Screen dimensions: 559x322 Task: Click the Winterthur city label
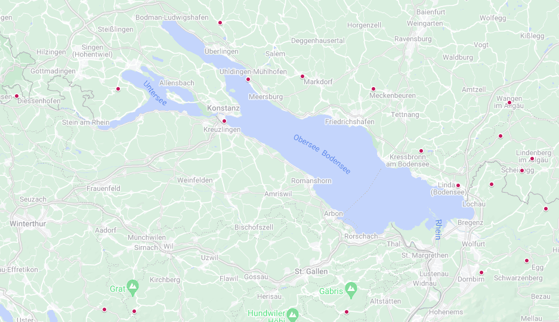(x=28, y=224)
